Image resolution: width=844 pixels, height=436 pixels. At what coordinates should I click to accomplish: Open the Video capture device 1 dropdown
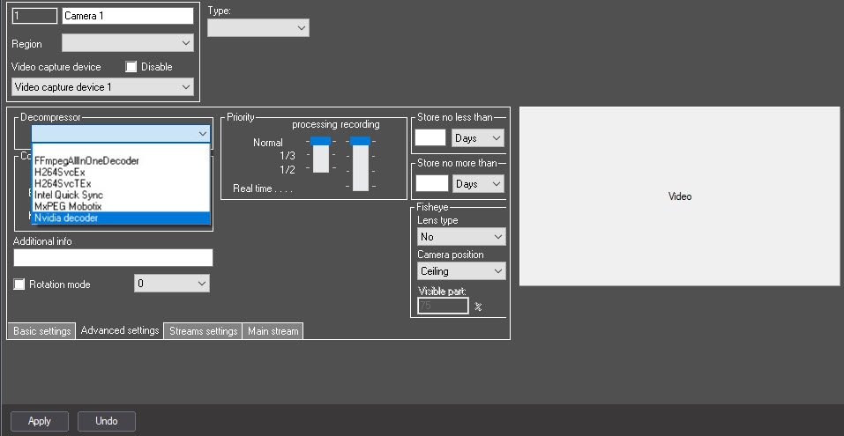click(x=102, y=87)
